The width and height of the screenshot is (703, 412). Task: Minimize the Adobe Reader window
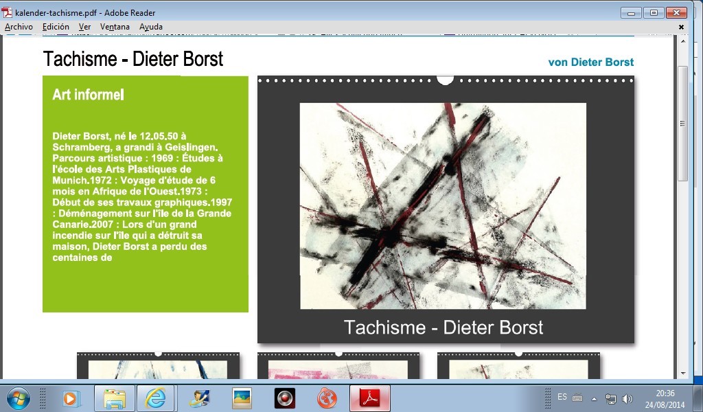tap(631, 12)
